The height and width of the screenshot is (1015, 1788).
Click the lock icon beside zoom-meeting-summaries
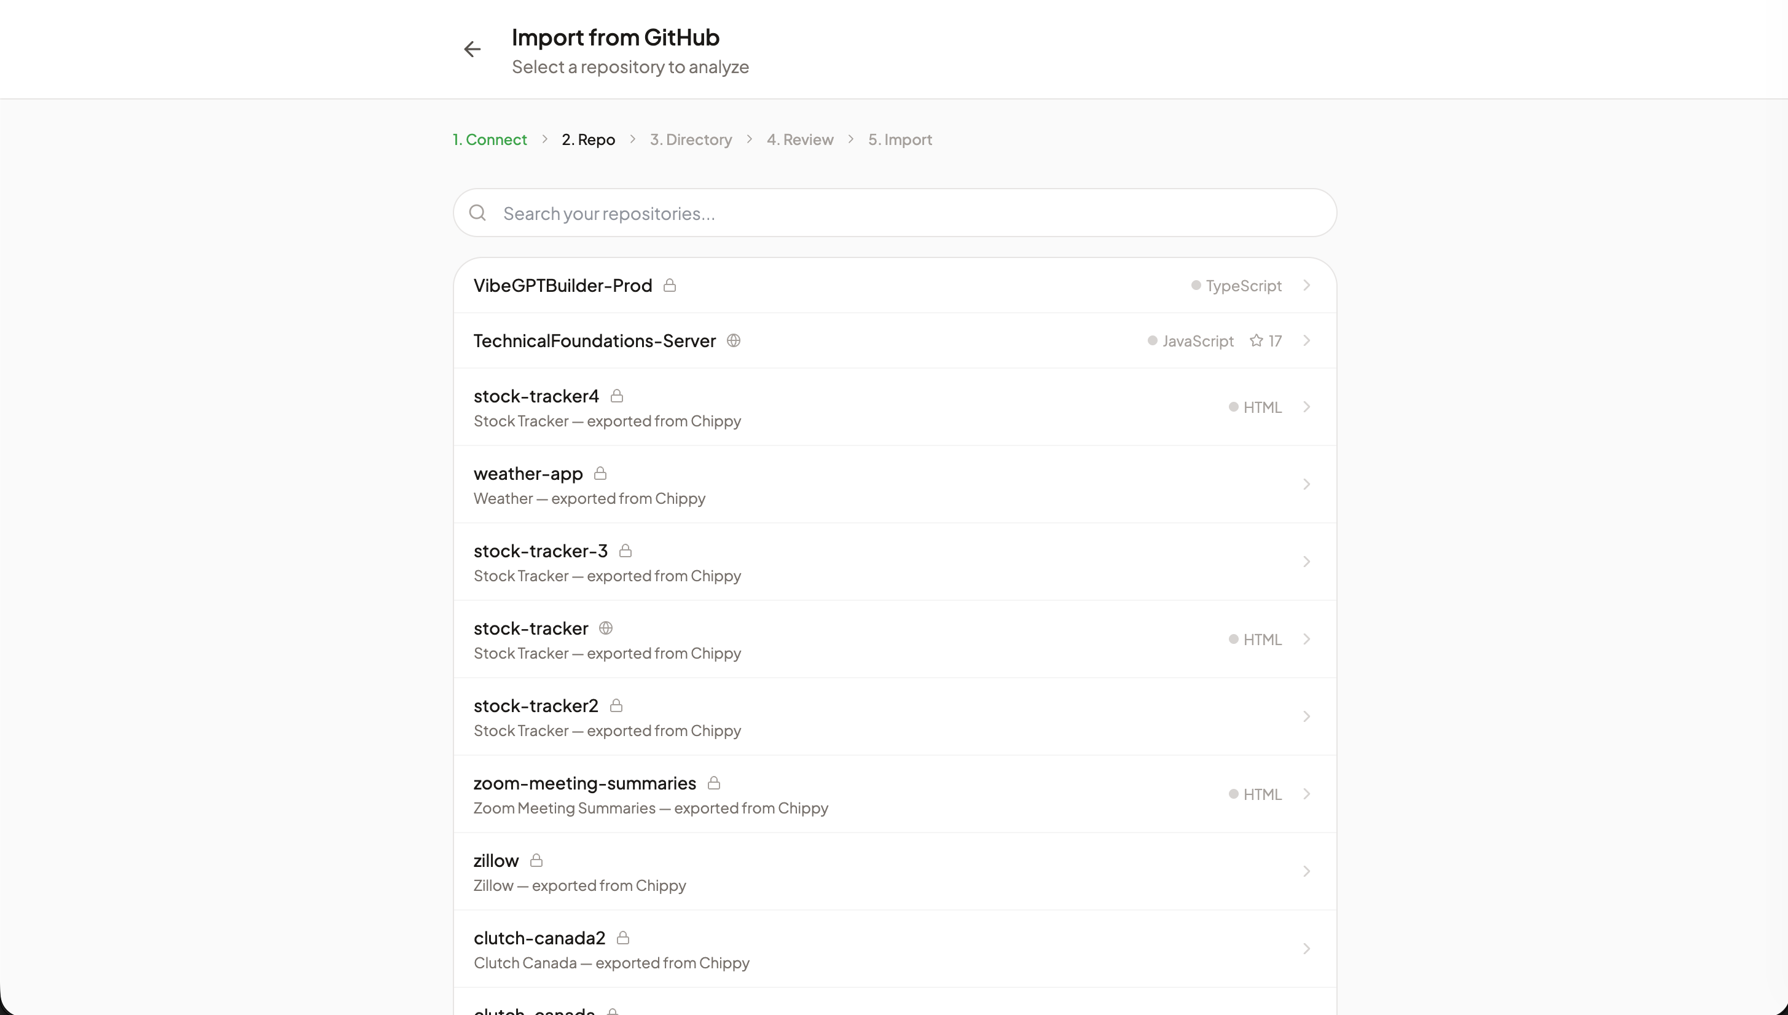click(714, 783)
